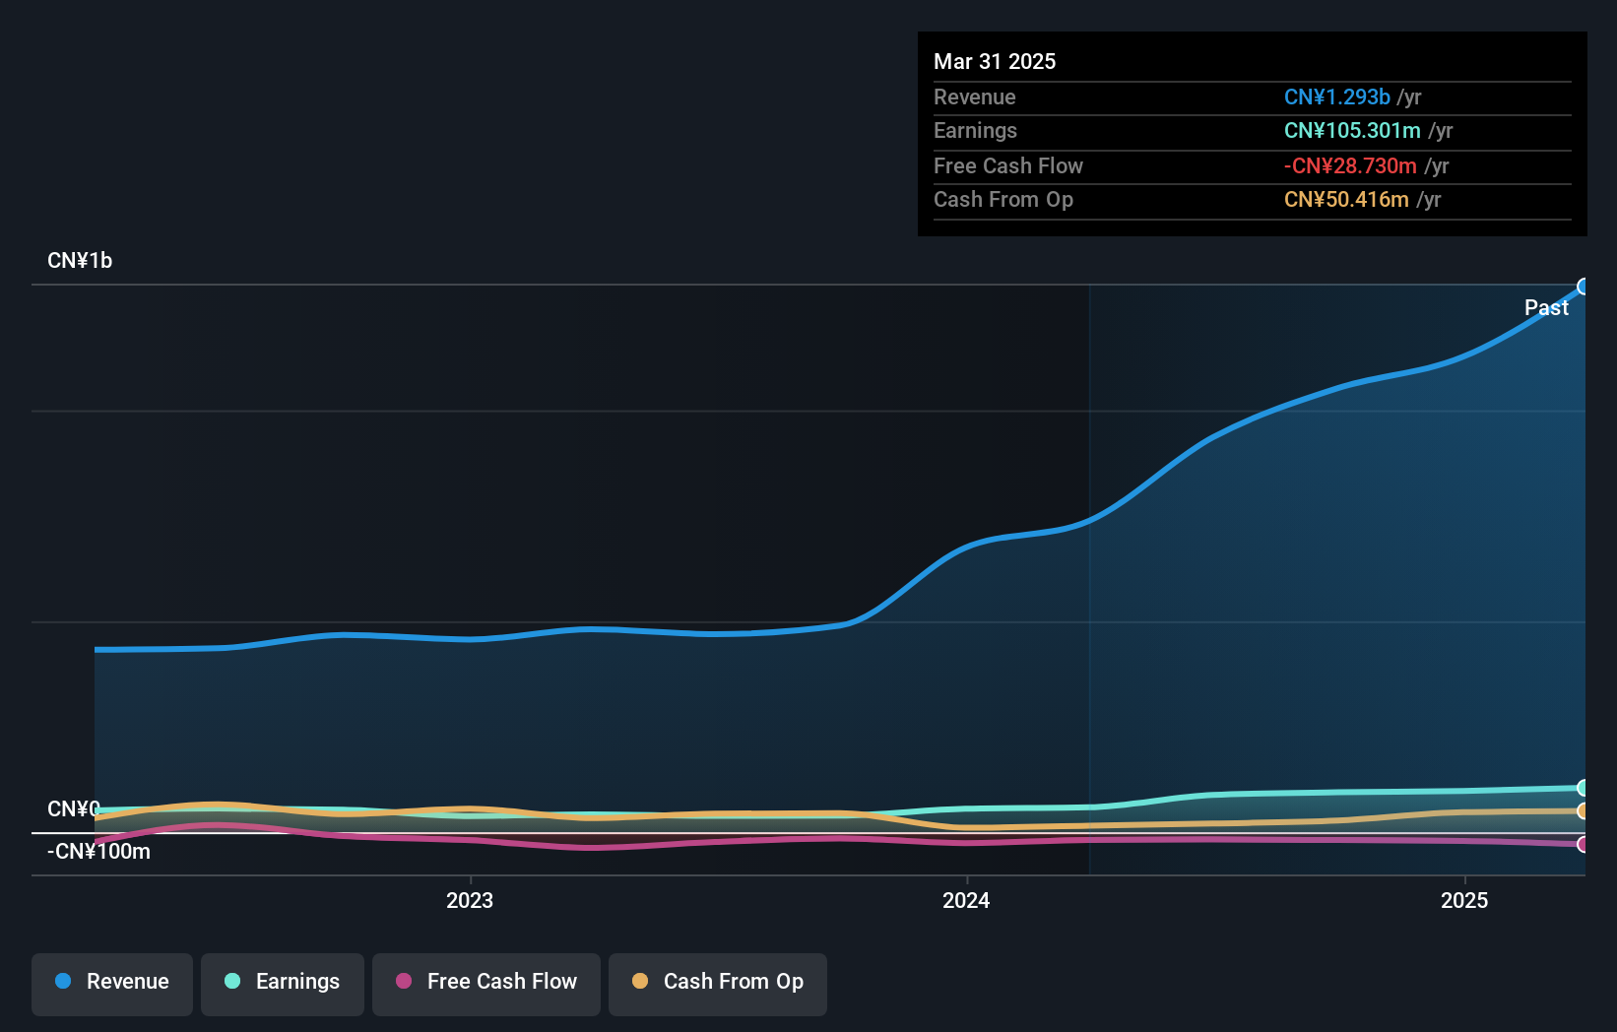Click the Cash From Op label in tooltip

1003,199
